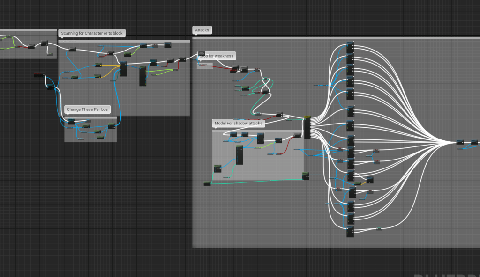480x277 pixels.
Task: Select the 'Attacks' comment box label
Action: (202, 30)
